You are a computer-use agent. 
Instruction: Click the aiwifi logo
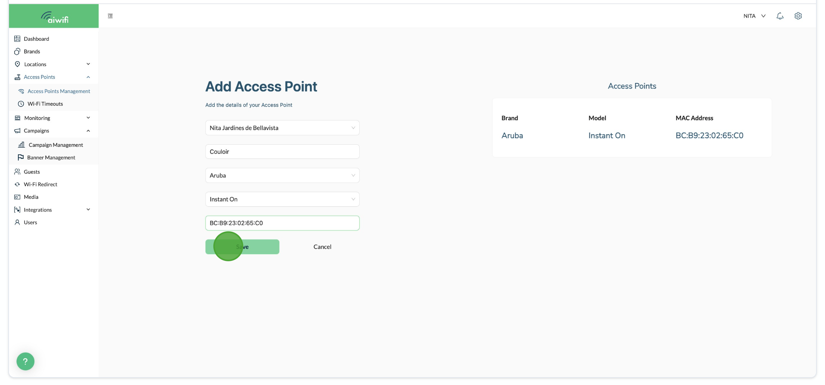[54, 17]
